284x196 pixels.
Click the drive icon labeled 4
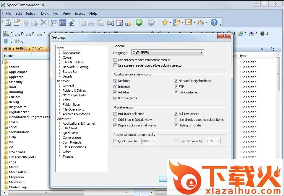(264, 34)
